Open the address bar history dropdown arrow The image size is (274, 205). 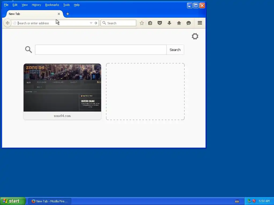tap(91, 23)
